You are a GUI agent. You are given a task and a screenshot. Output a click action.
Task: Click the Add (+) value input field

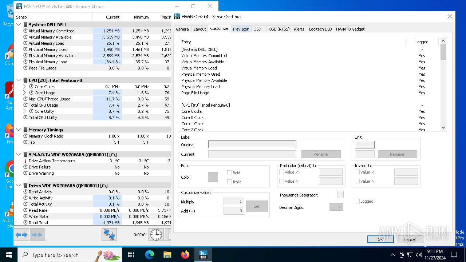(234, 211)
